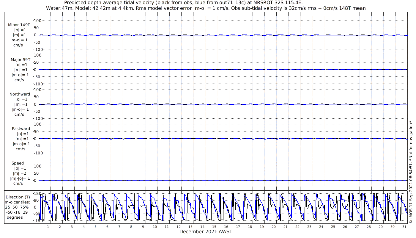Click day '10' on the date axis
The width and height of the screenshot is (416, 238).
(155, 227)
